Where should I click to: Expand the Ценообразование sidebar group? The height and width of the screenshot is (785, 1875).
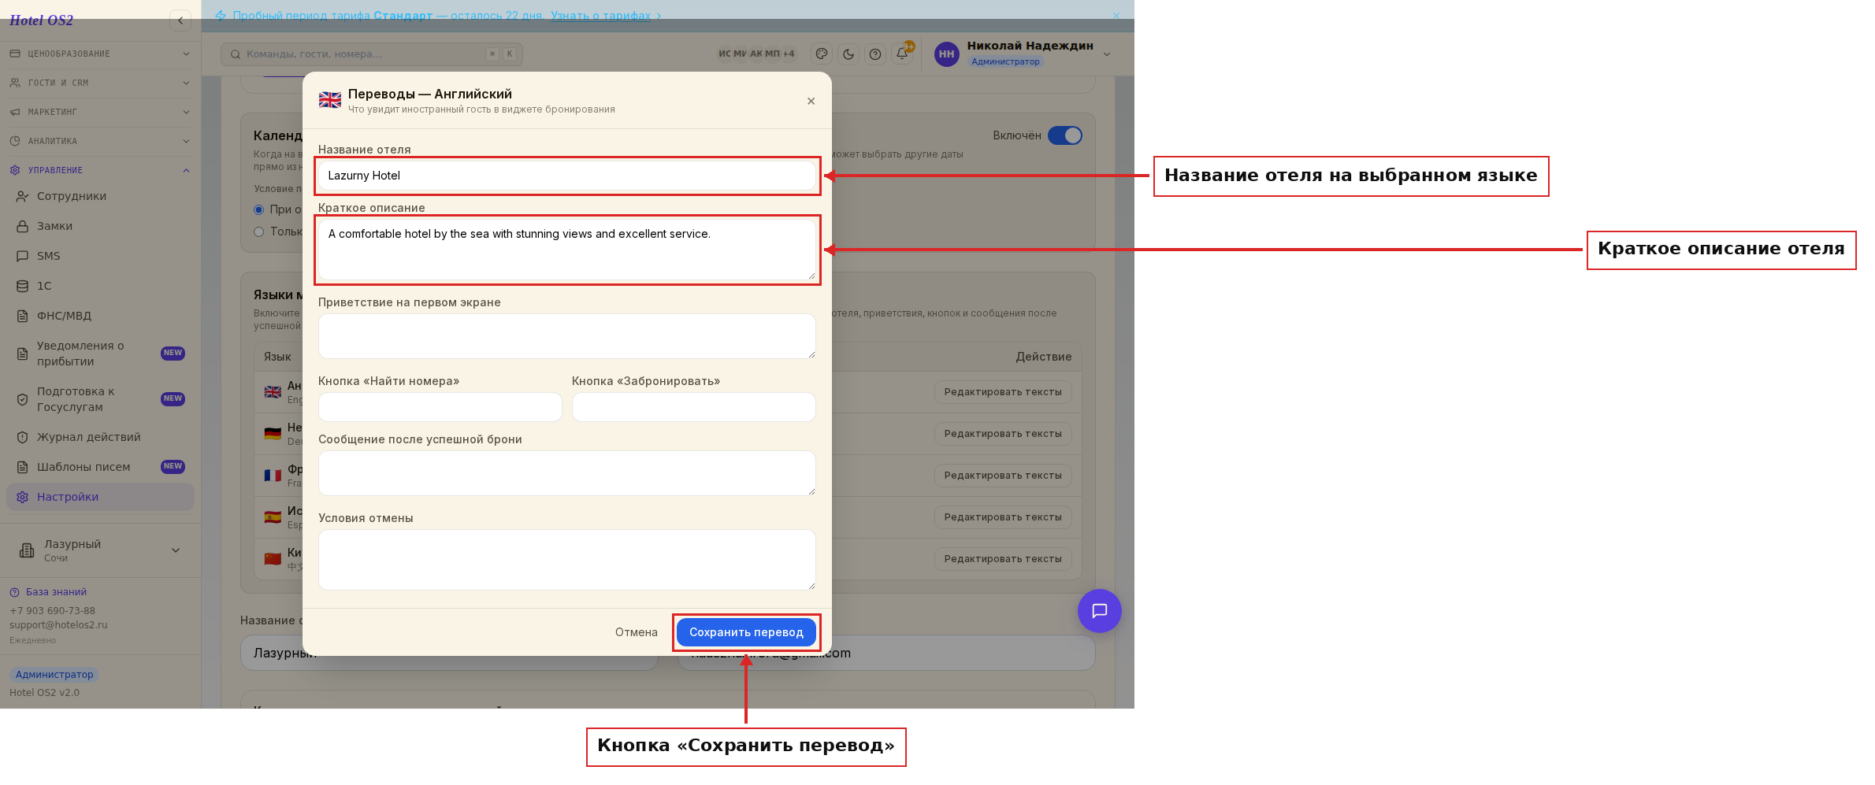[100, 54]
